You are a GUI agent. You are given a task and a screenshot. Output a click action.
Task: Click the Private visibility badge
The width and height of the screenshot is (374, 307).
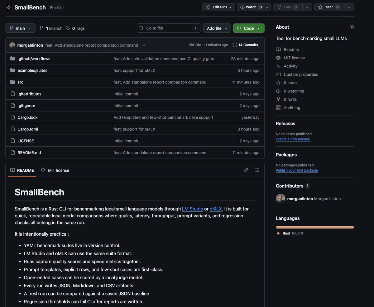[x=56, y=7]
